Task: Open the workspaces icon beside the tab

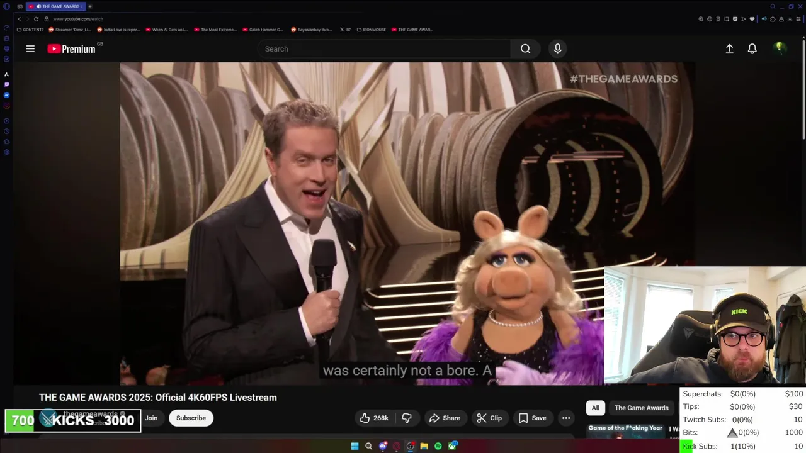Action: click(20, 6)
